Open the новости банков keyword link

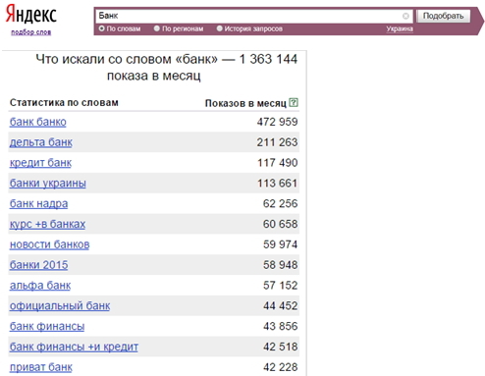(x=49, y=244)
